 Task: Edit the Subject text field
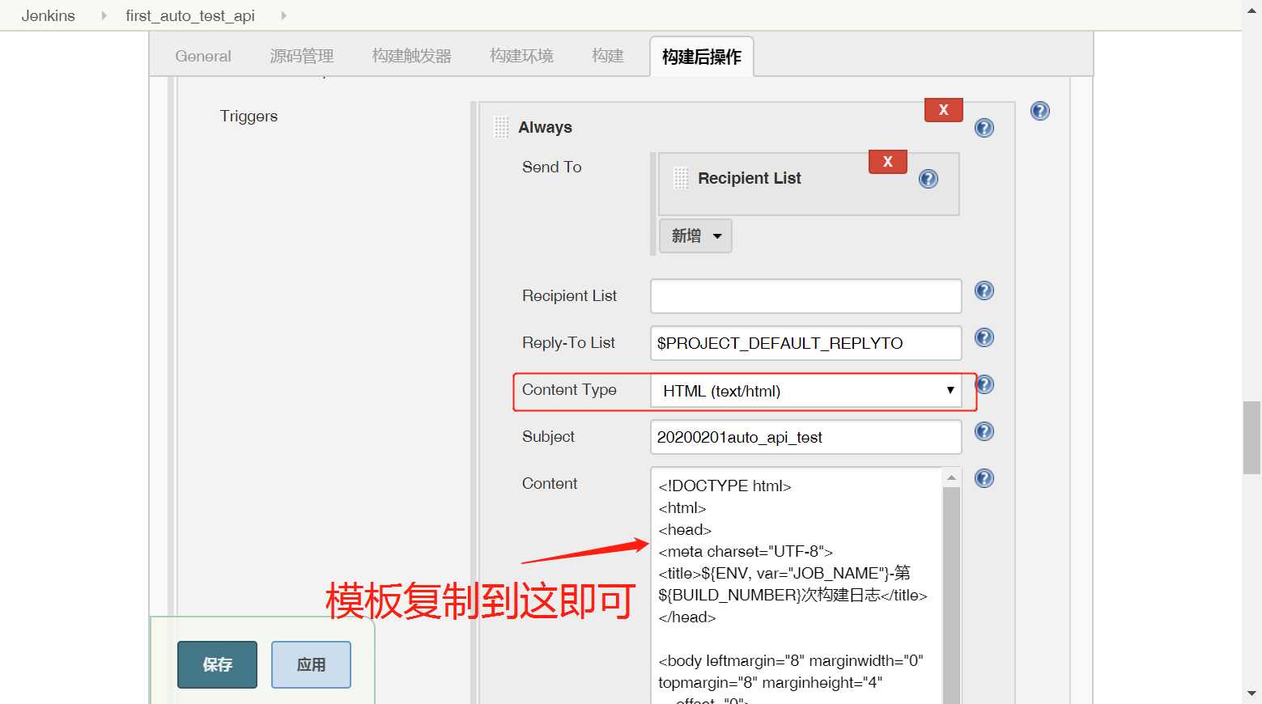click(806, 437)
